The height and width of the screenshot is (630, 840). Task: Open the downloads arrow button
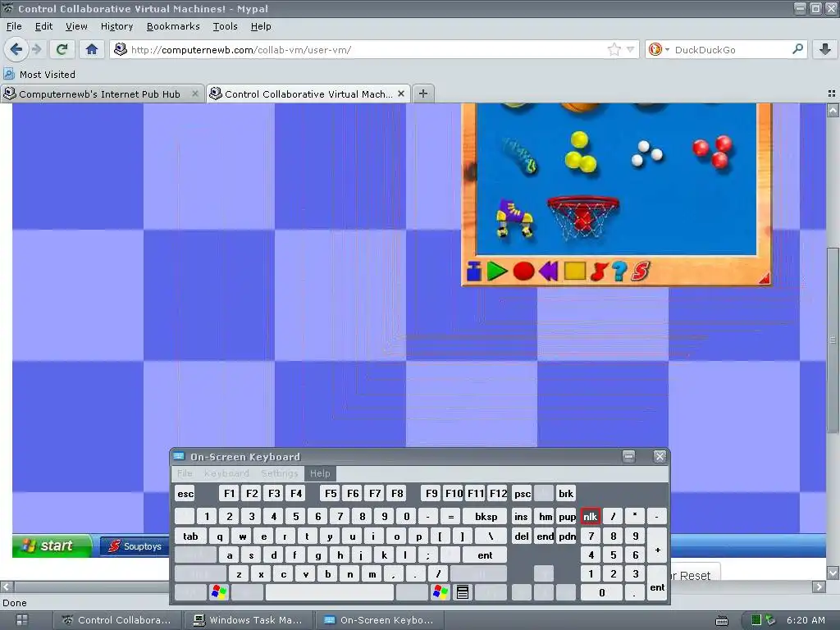pyautogui.click(x=825, y=50)
